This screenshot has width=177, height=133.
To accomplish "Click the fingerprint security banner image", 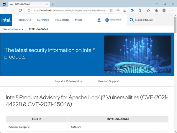I will (x=137, y=54).
